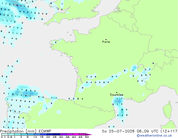Image resolution: width=178 pixels, height=138 pixels.
Task: Pick the 0.5–1 mm legend colour
Action: 11,134
